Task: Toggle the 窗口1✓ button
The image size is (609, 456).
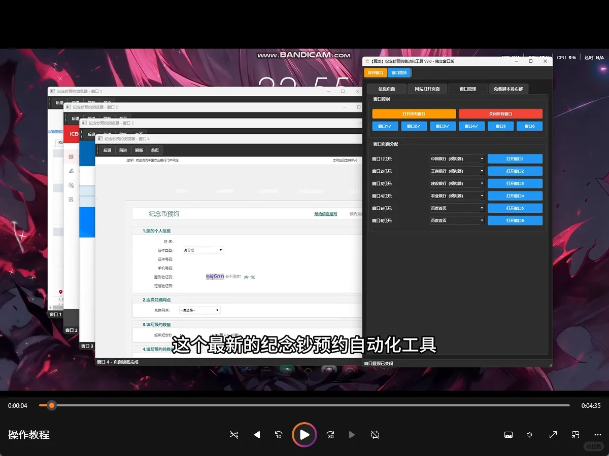Action: point(385,126)
